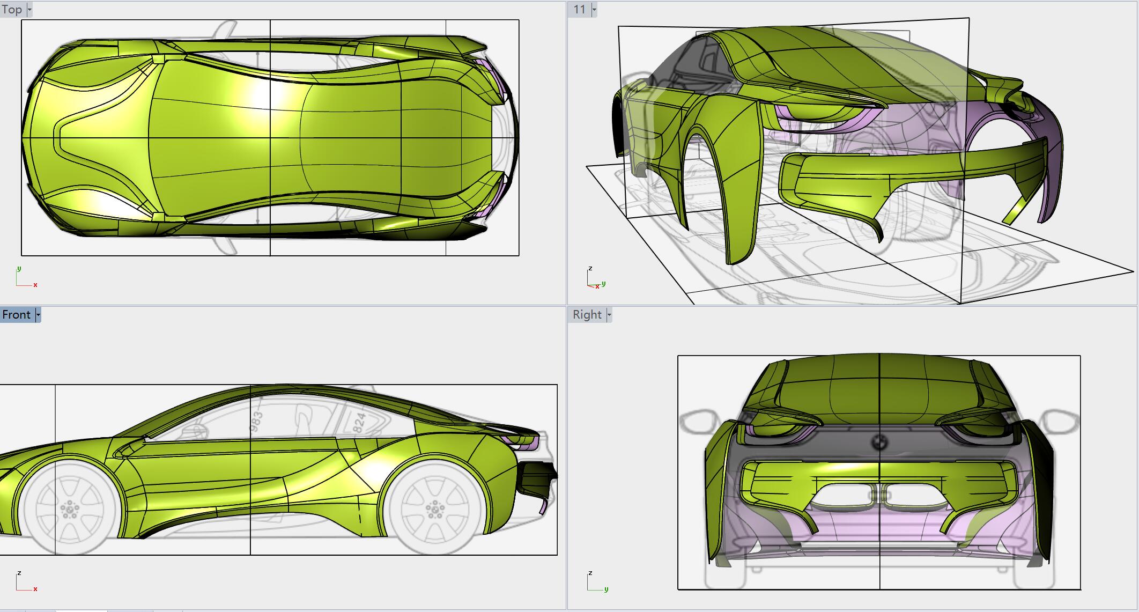Click the Front viewport title label
The height and width of the screenshot is (612, 1139).
(16, 315)
